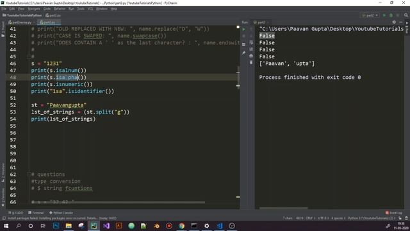
Task: Click the YoutubeTutorialsPython breadcrumb
Action: (x=22, y=15)
